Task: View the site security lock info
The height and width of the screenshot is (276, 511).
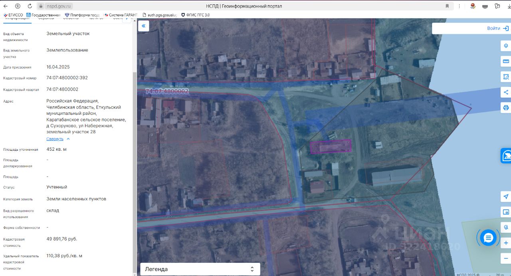Action: point(41,6)
